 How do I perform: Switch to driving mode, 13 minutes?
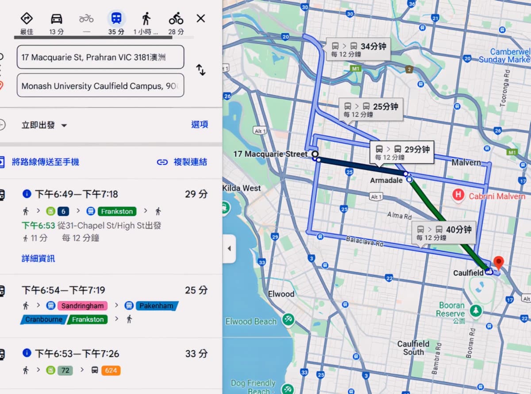coord(57,19)
